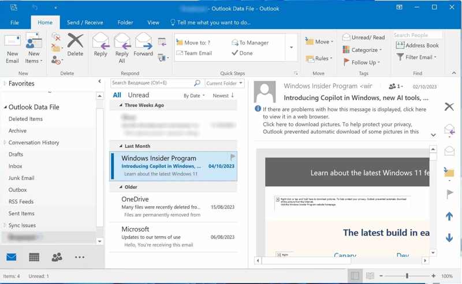
Task: Open the Inbox folder
Action: 16,166
